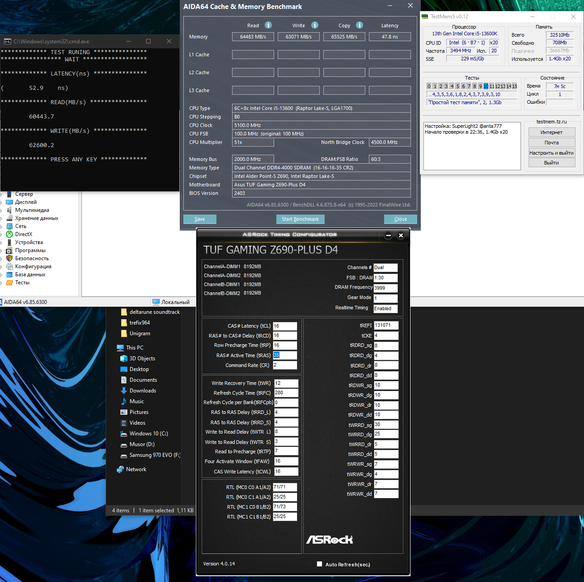584x582 pixels.
Task: Click Настроить и выйти in TestMem5
Action: [551, 153]
